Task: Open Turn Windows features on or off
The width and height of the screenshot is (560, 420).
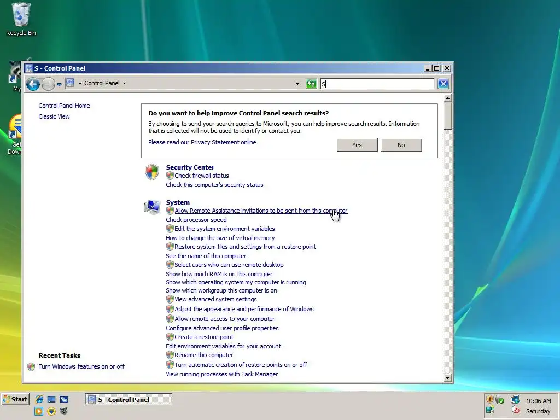Action: (81, 366)
